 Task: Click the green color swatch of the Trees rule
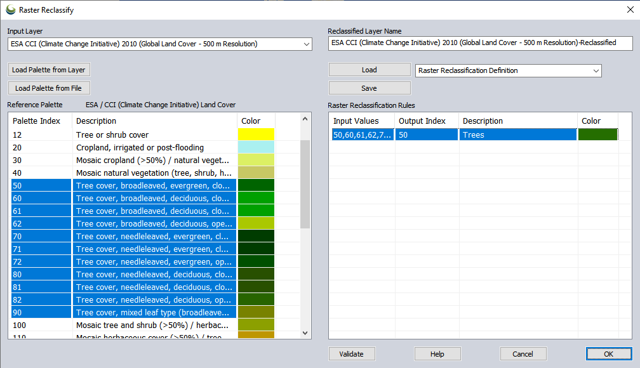(597, 134)
